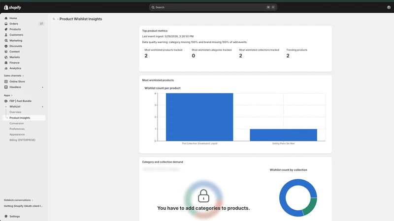Click the Most wishlisted products tracked label
Image resolution: width=394 pixels, height=221 pixels.
click(164, 50)
